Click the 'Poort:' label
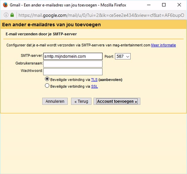Screen dimensions: 187x174 109,56
